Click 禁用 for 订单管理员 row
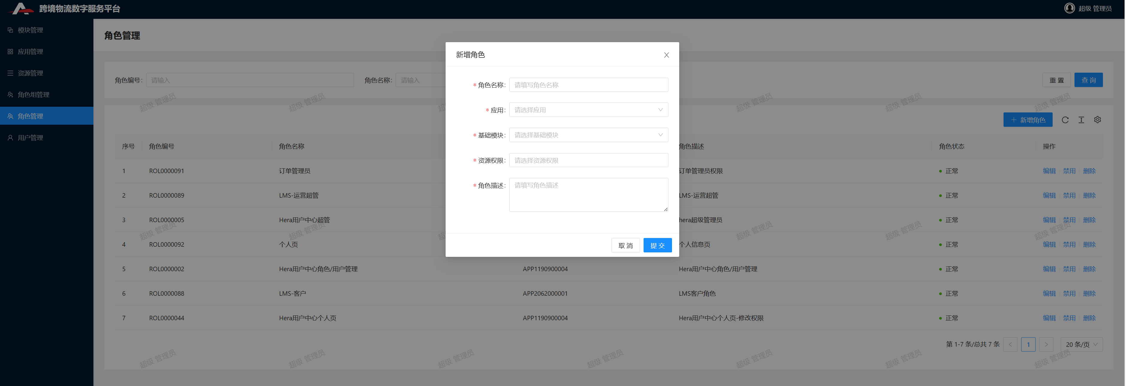Screen dimensions: 1126x386 [1069, 171]
